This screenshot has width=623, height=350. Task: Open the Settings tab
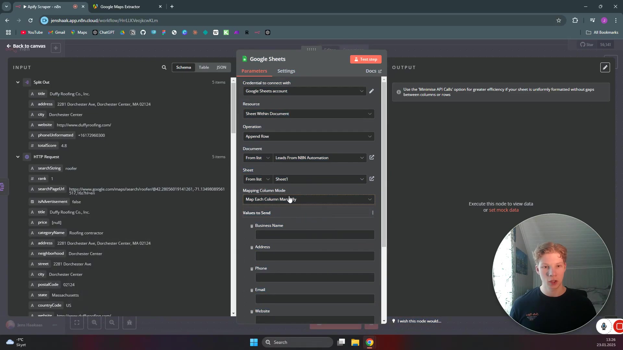pos(286,71)
